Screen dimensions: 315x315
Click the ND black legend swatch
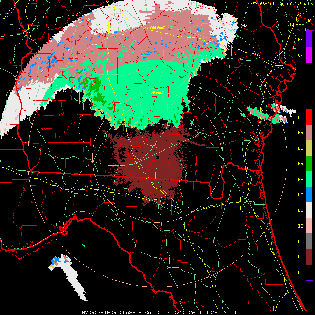pos(309,272)
